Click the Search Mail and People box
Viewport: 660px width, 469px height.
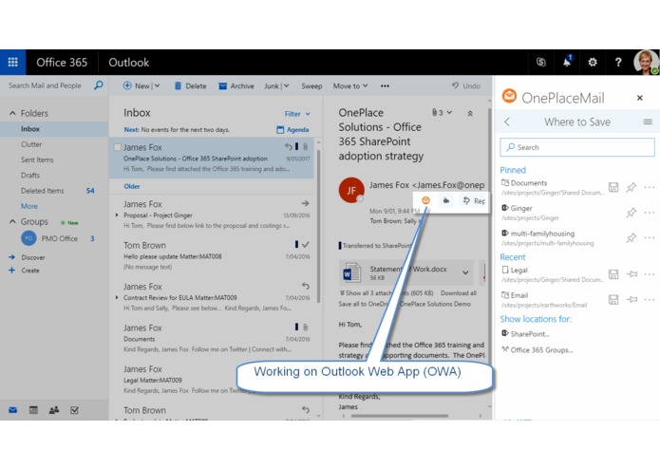pyautogui.click(x=45, y=85)
